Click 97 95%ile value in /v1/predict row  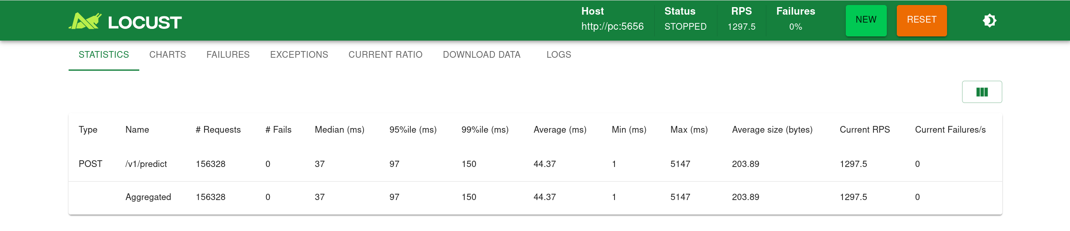(394, 164)
